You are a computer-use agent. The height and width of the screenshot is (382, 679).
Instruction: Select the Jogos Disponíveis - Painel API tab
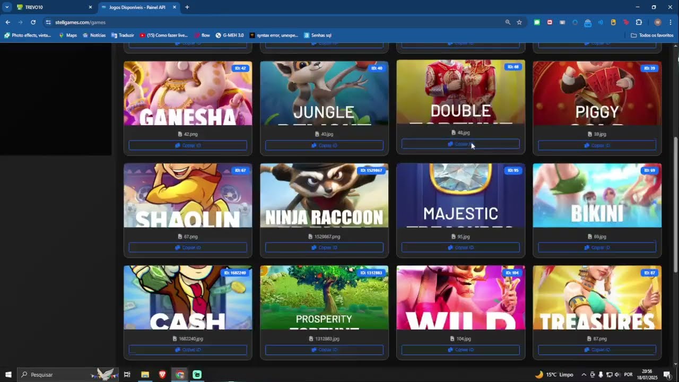139,7
